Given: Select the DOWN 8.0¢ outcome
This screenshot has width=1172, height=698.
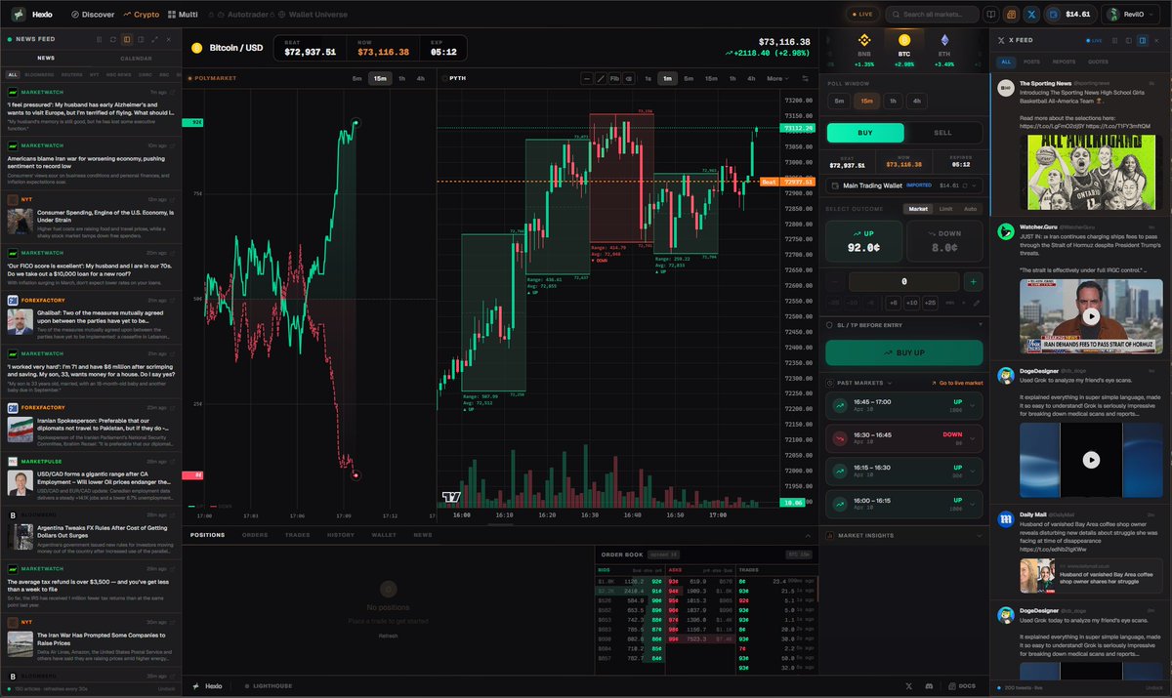Looking at the screenshot, I should [x=944, y=241].
